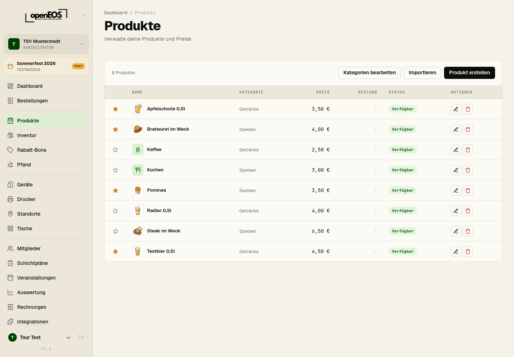514x357 pixels.
Task: Mark Kaffee as favorite with star
Action: (x=115, y=150)
